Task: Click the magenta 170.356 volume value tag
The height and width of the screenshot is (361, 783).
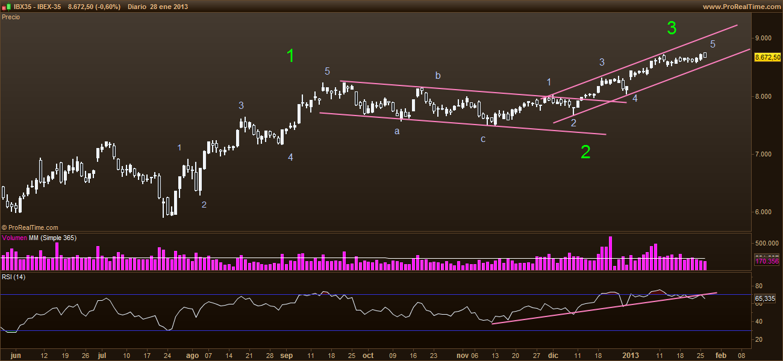Action: (x=768, y=261)
